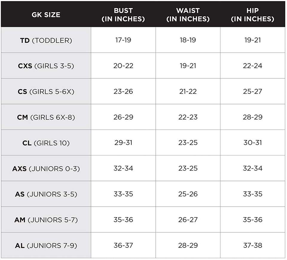Select the TD (TODDLER) size row label
287x260 pixels.
point(46,40)
